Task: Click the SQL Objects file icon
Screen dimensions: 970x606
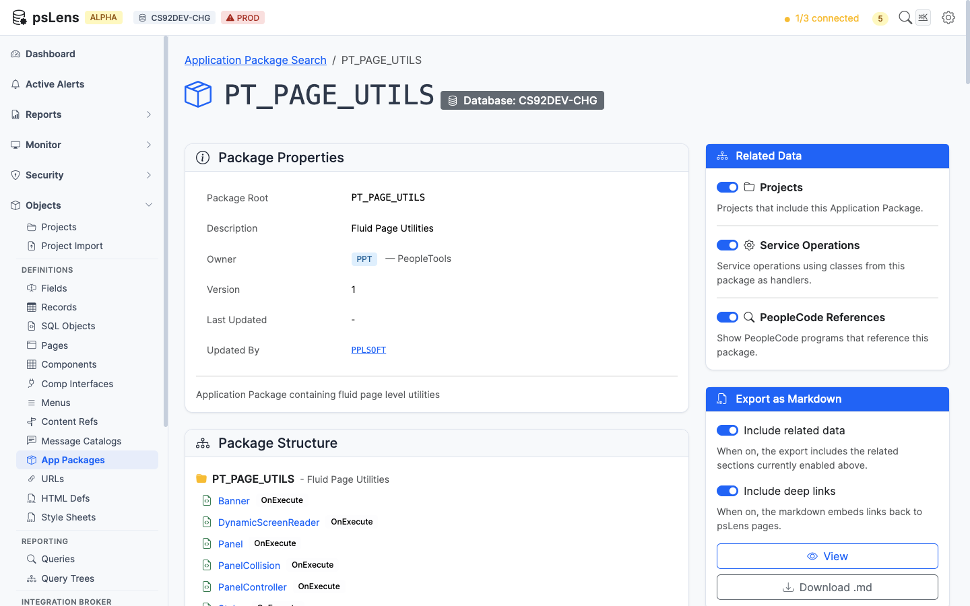Action: click(31, 326)
